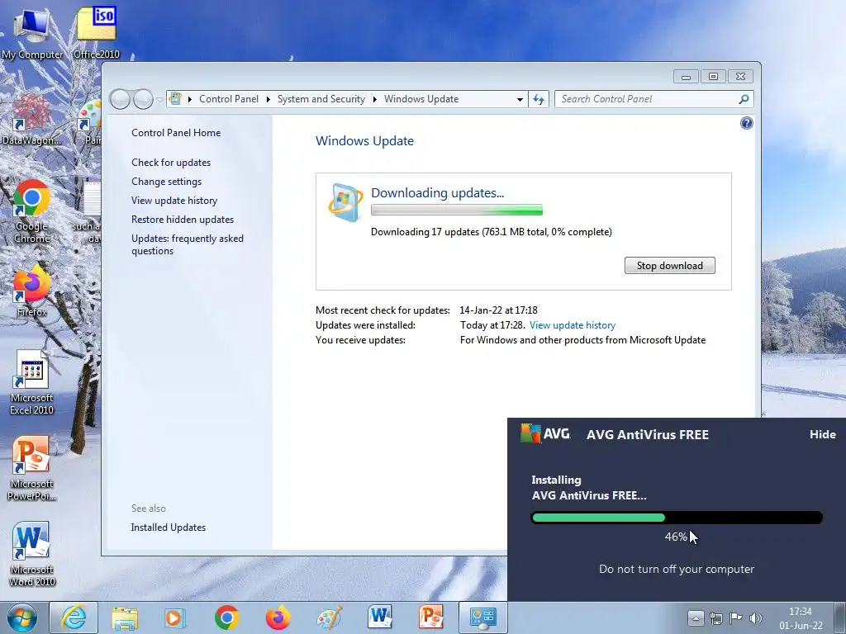Screen dimensions: 846x634
Task: Click '14-Jan-22 at 17:18' check date
Action: click(x=498, y=310)
